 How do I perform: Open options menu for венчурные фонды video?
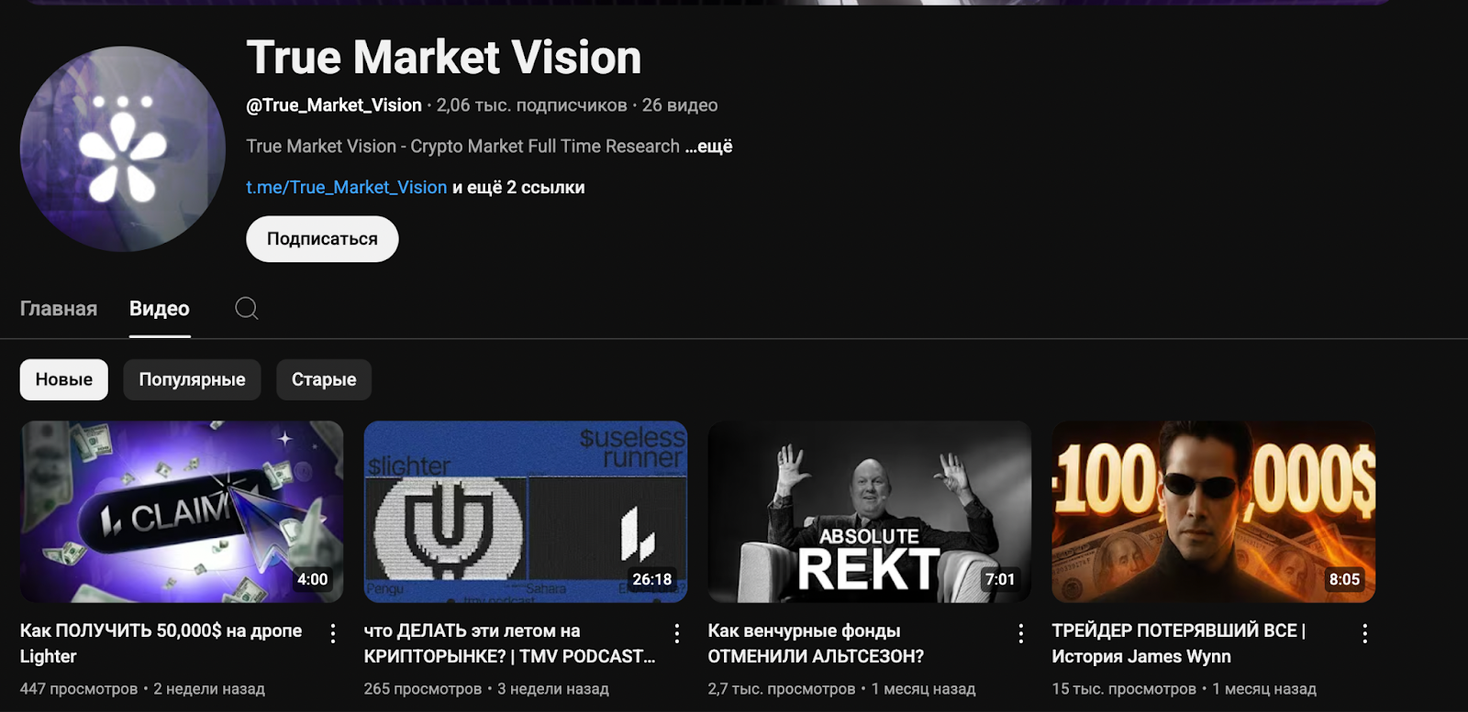tap(1021, 633)
